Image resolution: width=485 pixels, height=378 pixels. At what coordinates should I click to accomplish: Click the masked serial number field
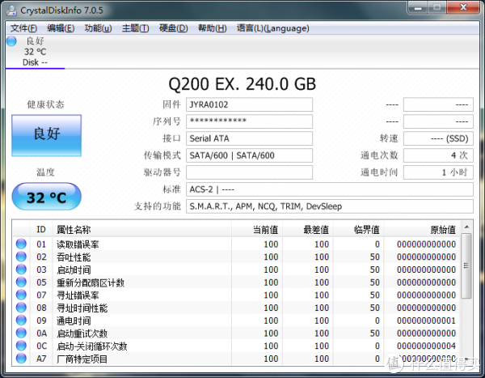coord(249,121)
